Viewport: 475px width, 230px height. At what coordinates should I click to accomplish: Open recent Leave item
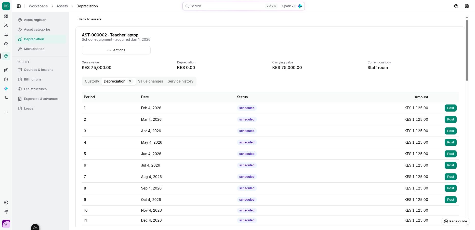41,109
